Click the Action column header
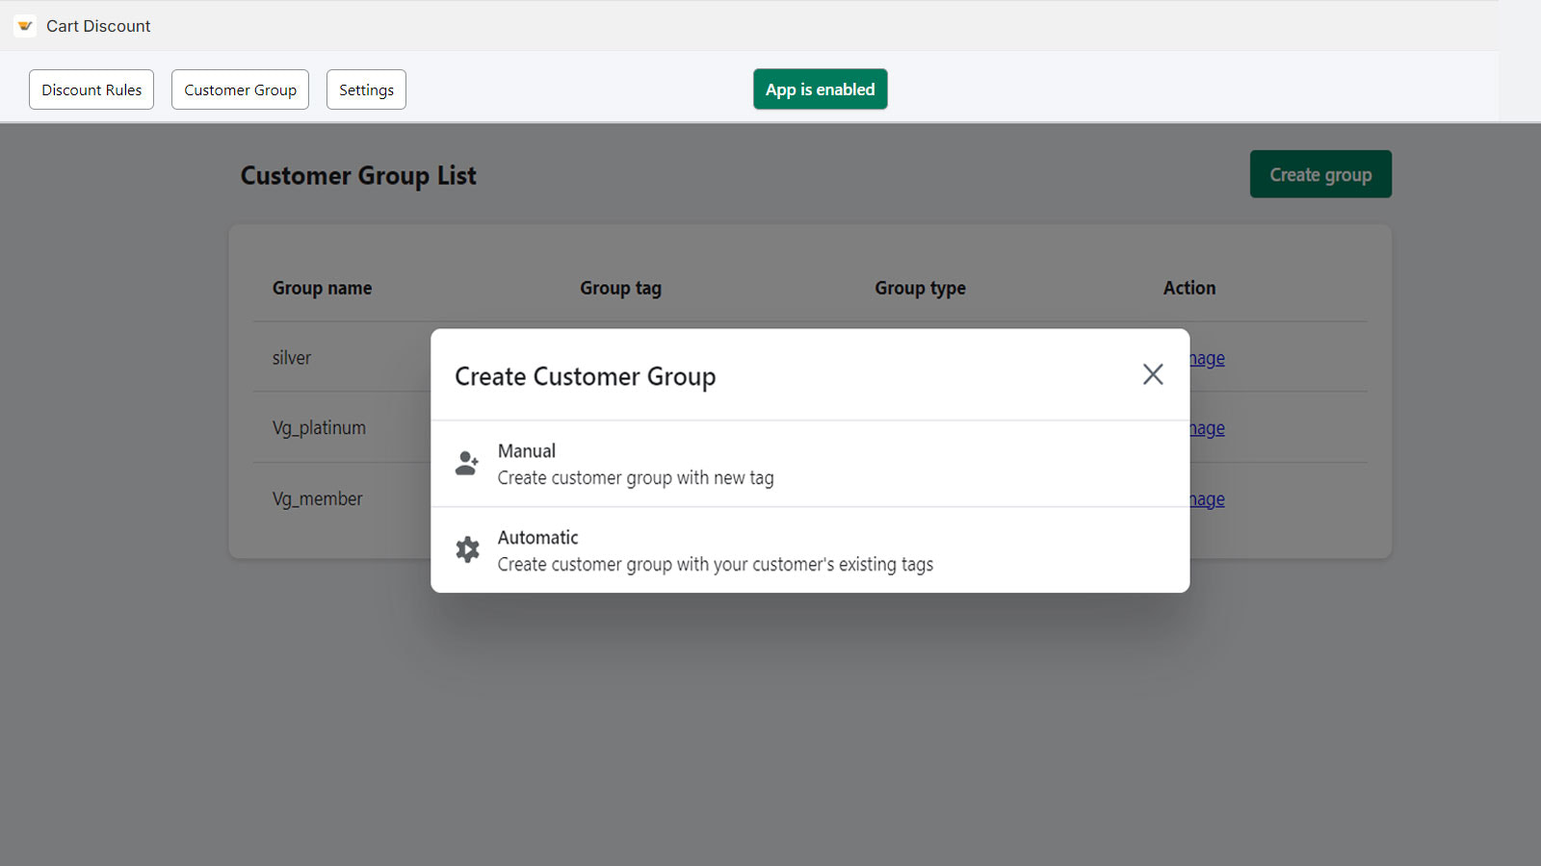This screenshot has height=866, width=1541. (1189, 288)
